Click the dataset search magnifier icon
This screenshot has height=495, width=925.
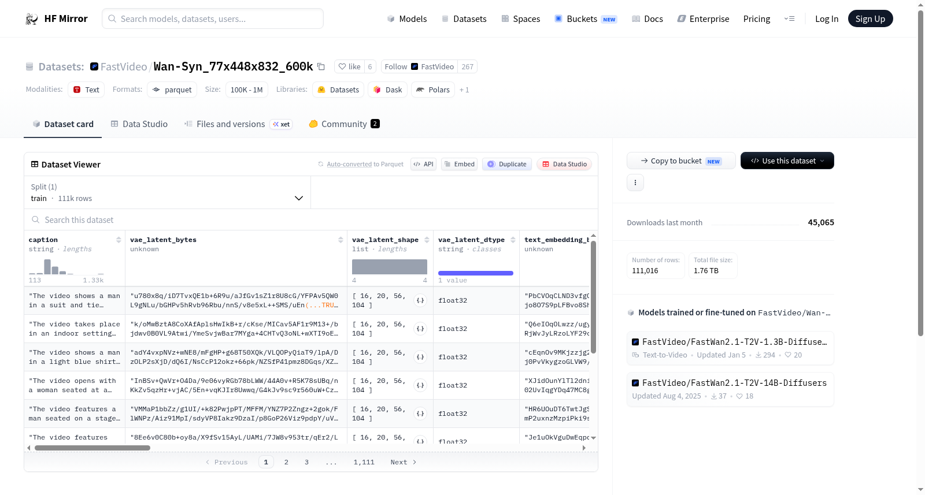36,219
